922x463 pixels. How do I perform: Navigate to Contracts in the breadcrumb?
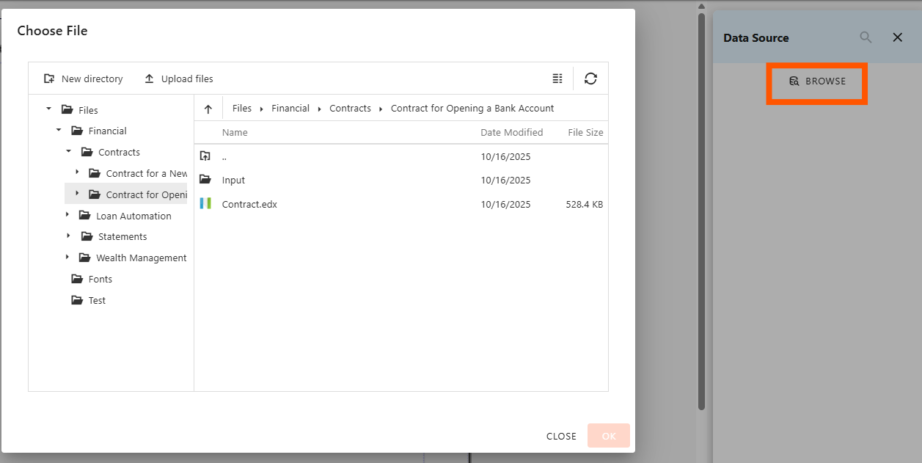(350, 108)
